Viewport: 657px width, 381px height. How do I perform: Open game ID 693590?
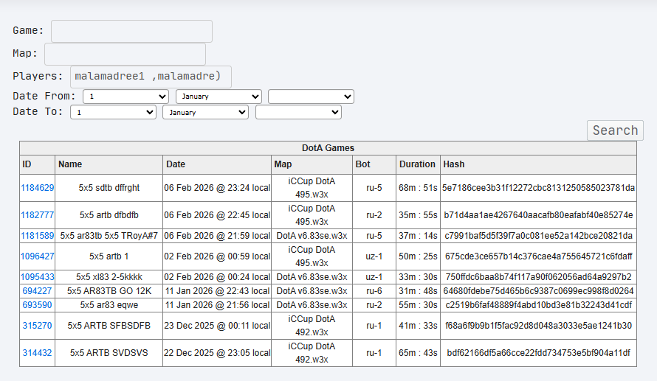38,305
